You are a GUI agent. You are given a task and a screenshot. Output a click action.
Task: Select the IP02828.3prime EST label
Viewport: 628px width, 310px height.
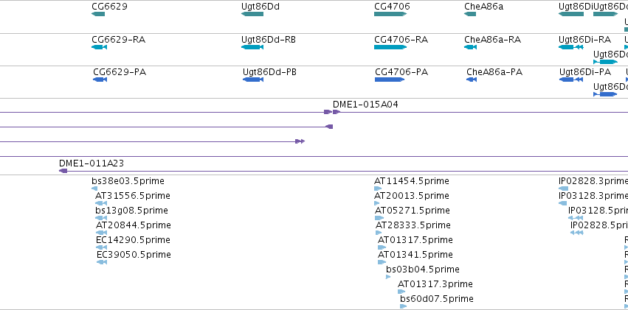[593, 181]
